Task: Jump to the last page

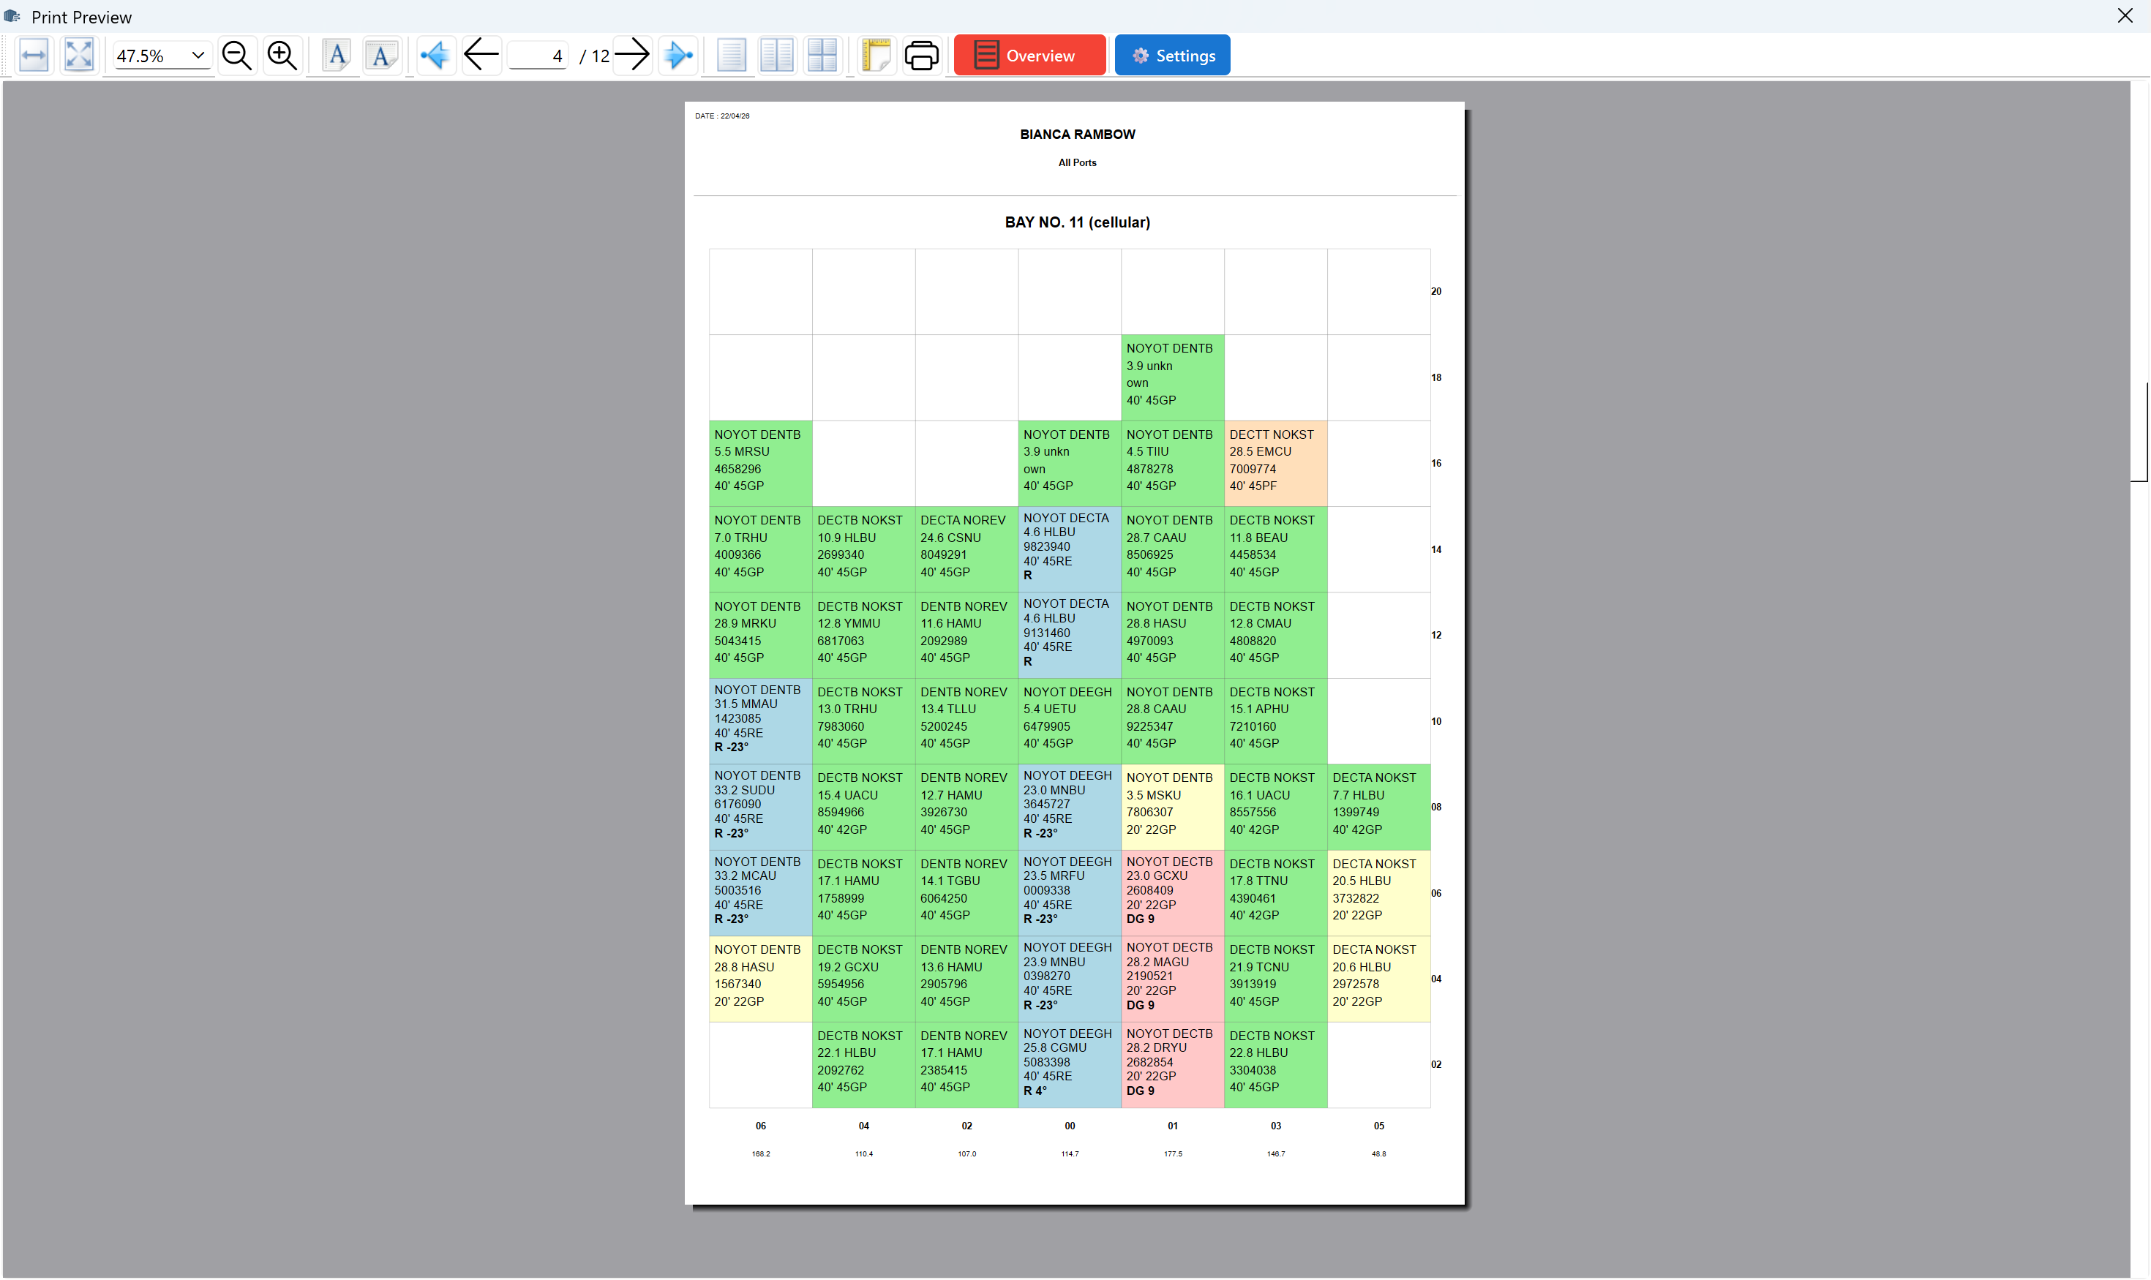Action: [678, 55]
